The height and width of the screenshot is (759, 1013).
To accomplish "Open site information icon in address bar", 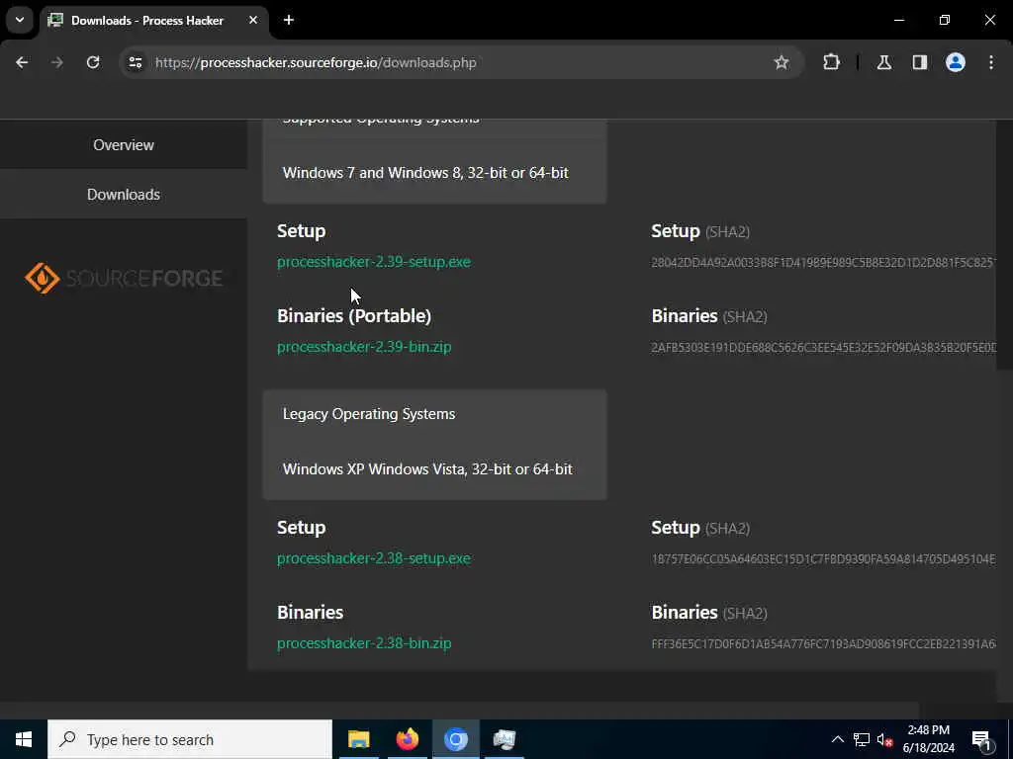I will point(136,62).
